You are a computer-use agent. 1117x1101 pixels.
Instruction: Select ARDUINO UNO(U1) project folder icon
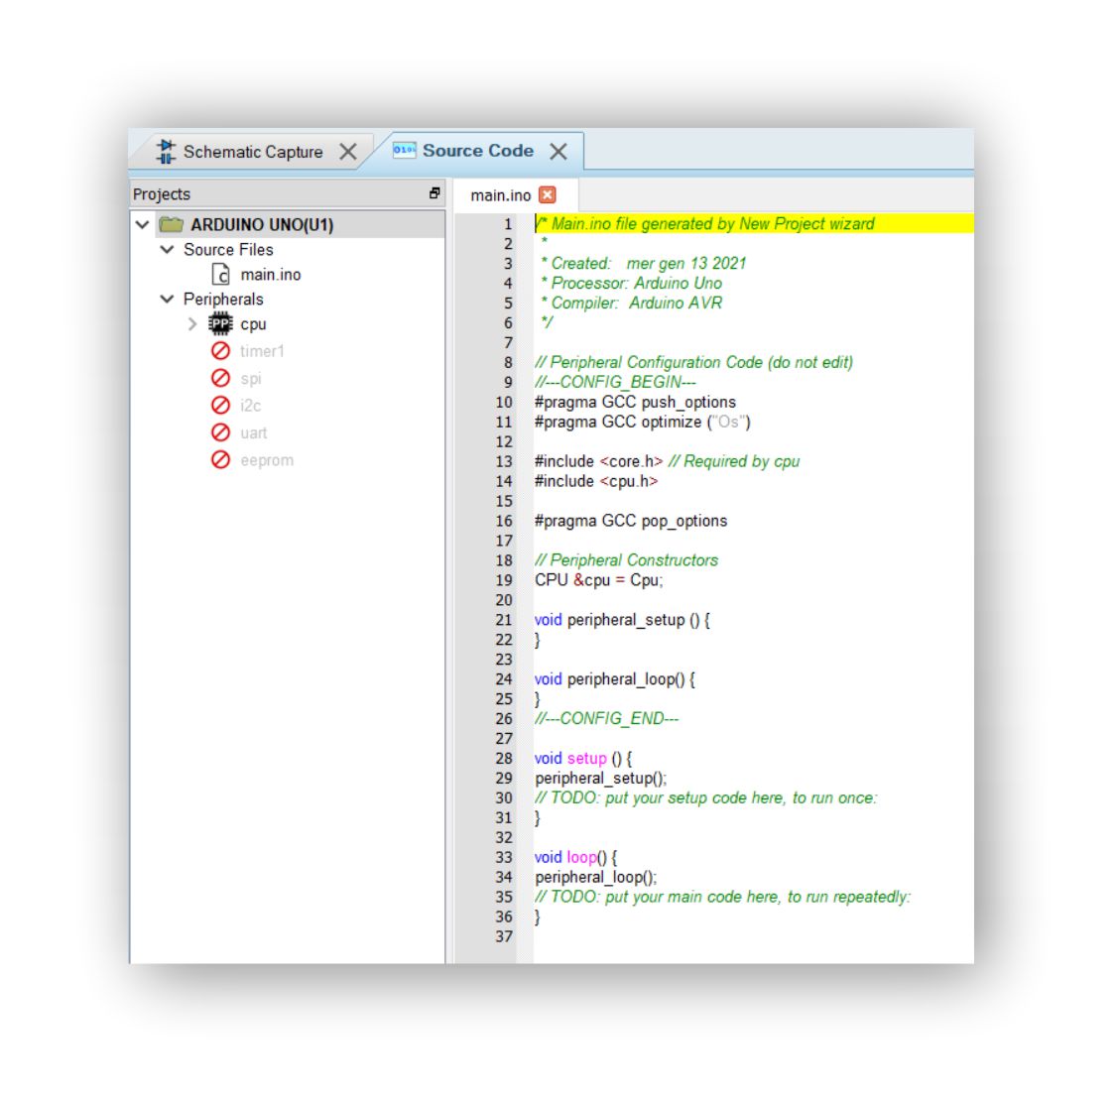point(172,225)
